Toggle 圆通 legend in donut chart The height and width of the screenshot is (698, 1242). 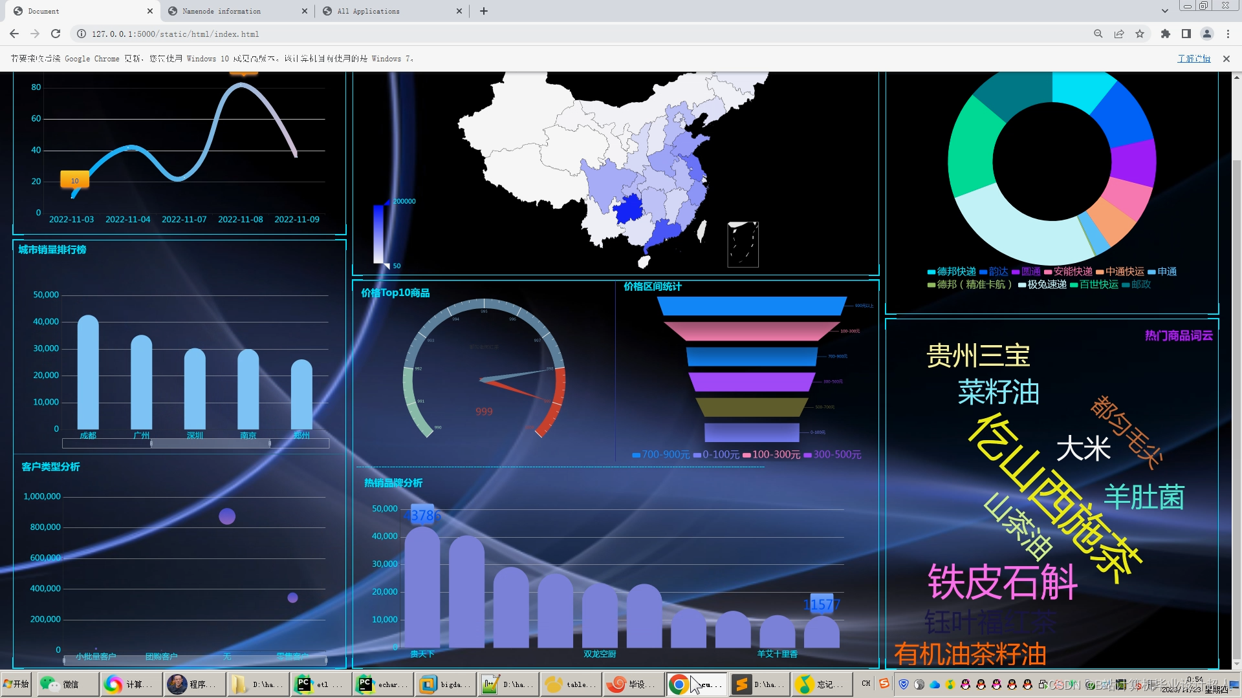pyautogui.click(x=1026, y=271)
